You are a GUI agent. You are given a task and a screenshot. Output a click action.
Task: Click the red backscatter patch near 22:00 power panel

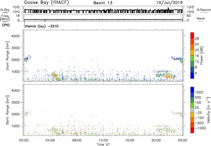[x=169, y=77]
